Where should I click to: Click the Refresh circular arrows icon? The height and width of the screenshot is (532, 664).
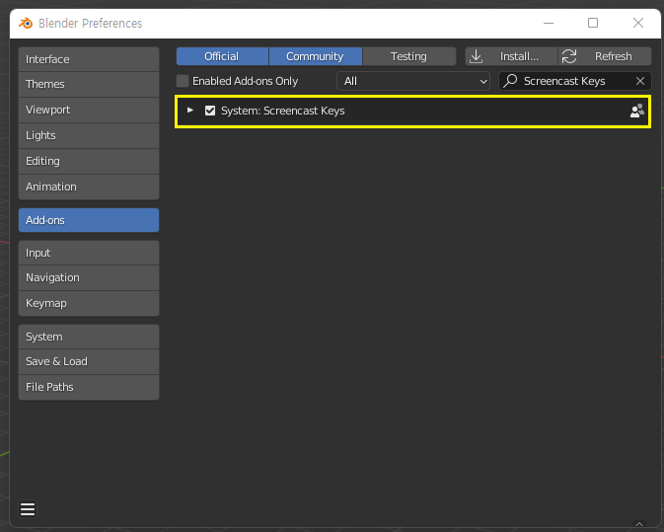pos(569,56)
